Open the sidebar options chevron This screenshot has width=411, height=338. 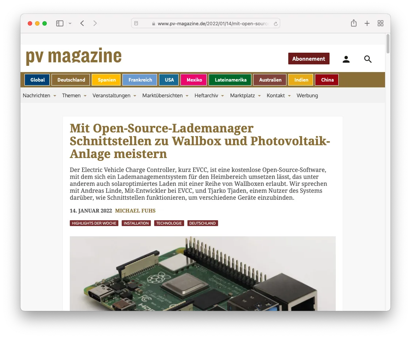tap(70, 23)
